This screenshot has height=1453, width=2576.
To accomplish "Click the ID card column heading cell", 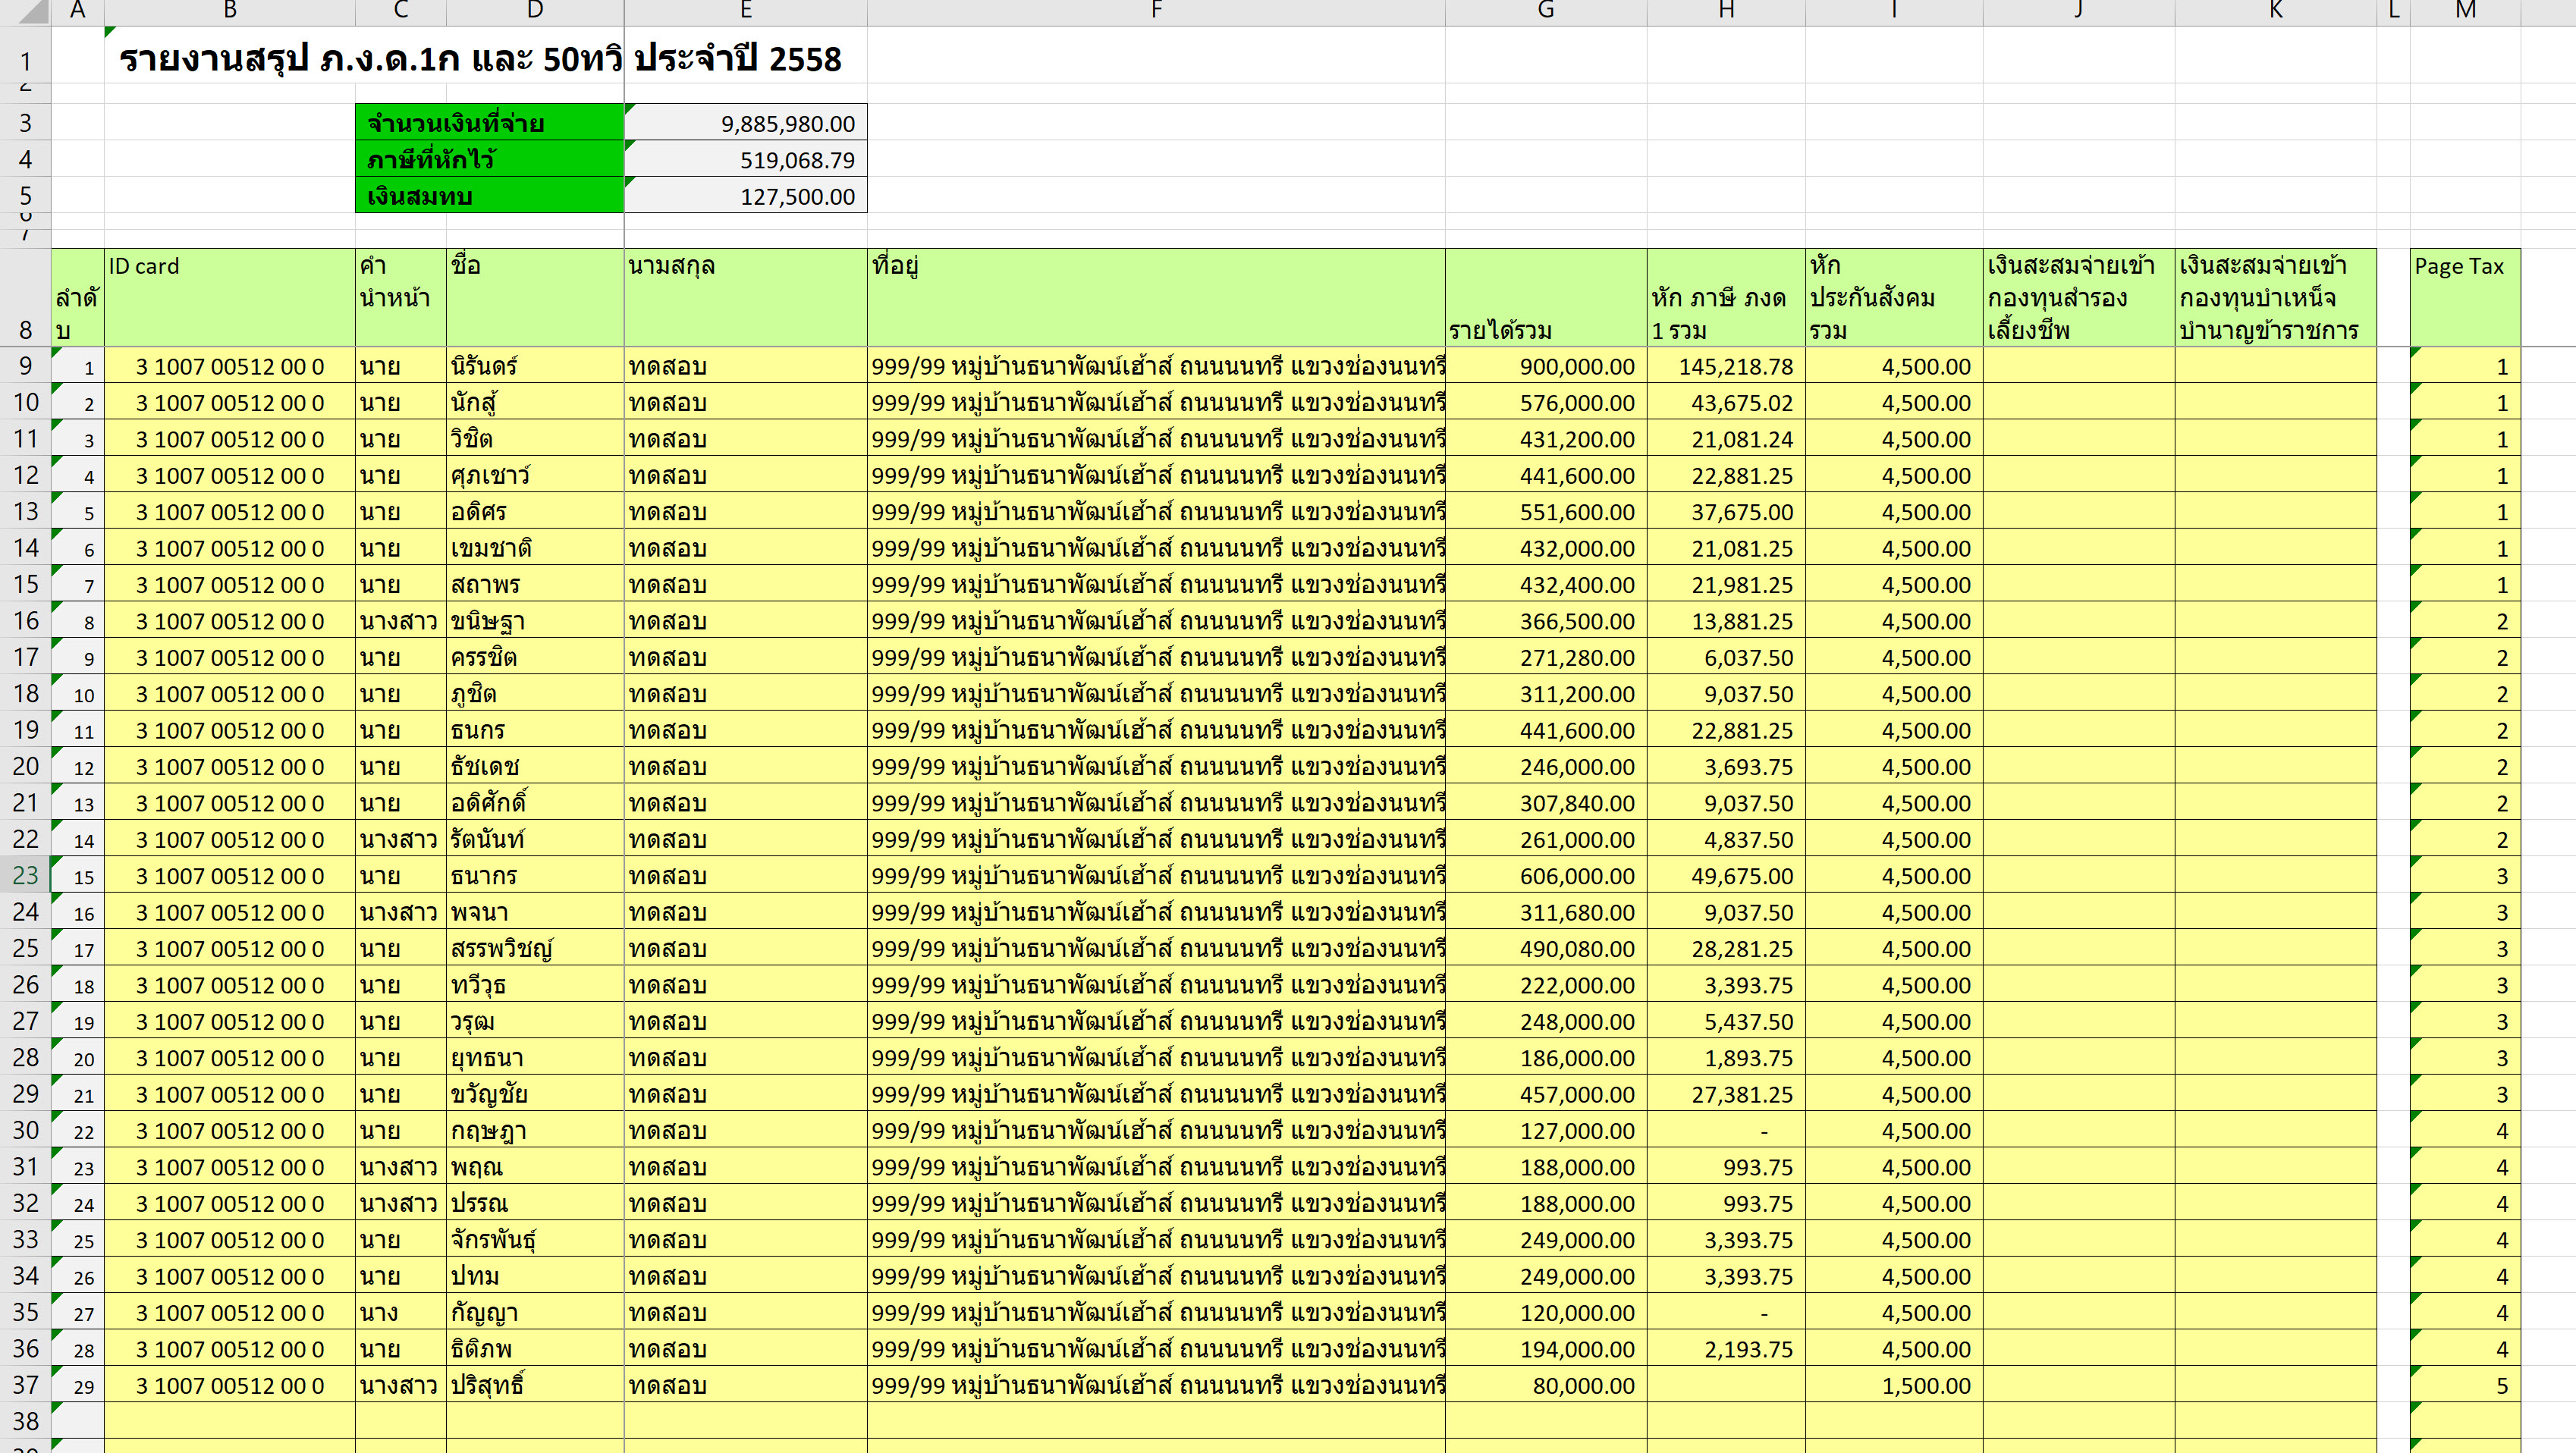I will [x=229, y=297].
